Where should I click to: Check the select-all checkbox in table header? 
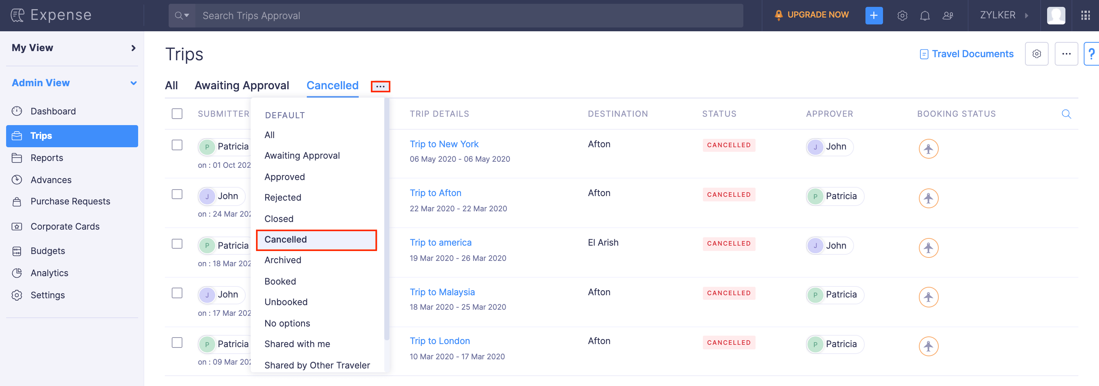coord(177,114)
